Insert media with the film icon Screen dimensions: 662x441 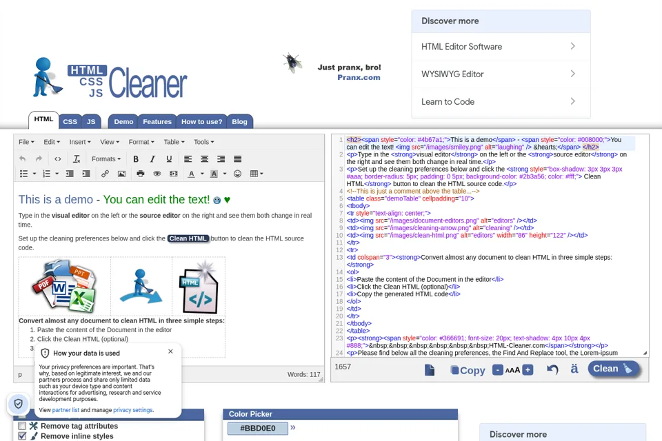[x=174, y=174]
